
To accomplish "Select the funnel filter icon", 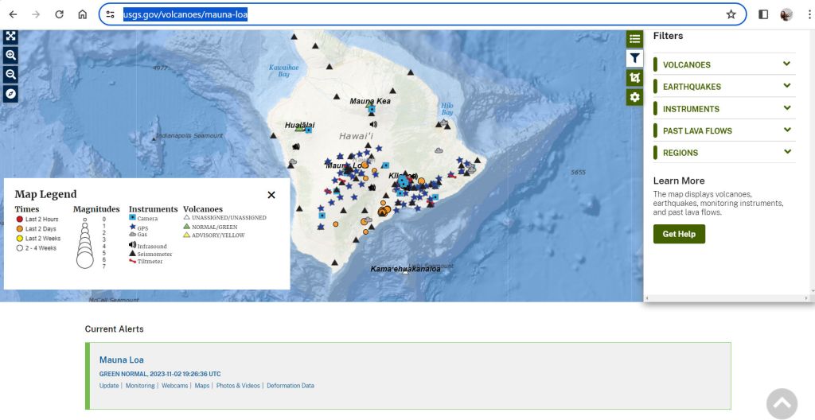I will tap(634, 58).
